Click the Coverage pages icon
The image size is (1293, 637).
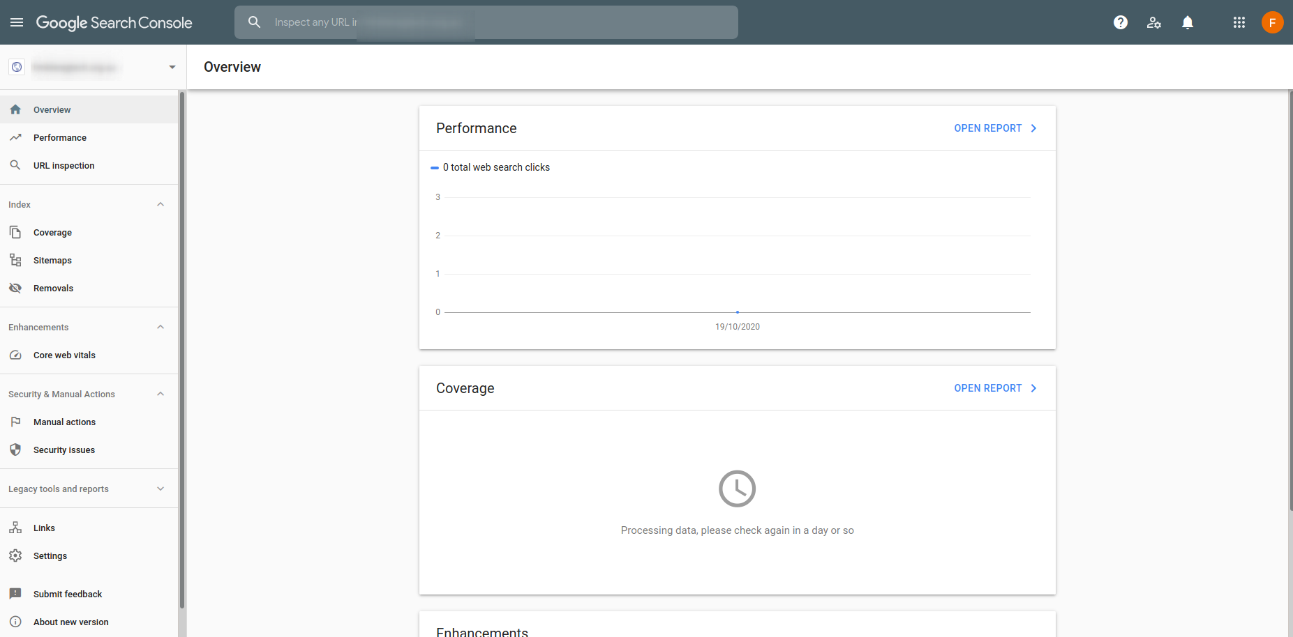point(15,232)
